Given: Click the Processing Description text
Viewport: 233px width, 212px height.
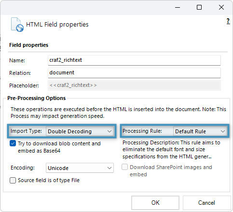Looking at the screenshot, I should [171, 150].
